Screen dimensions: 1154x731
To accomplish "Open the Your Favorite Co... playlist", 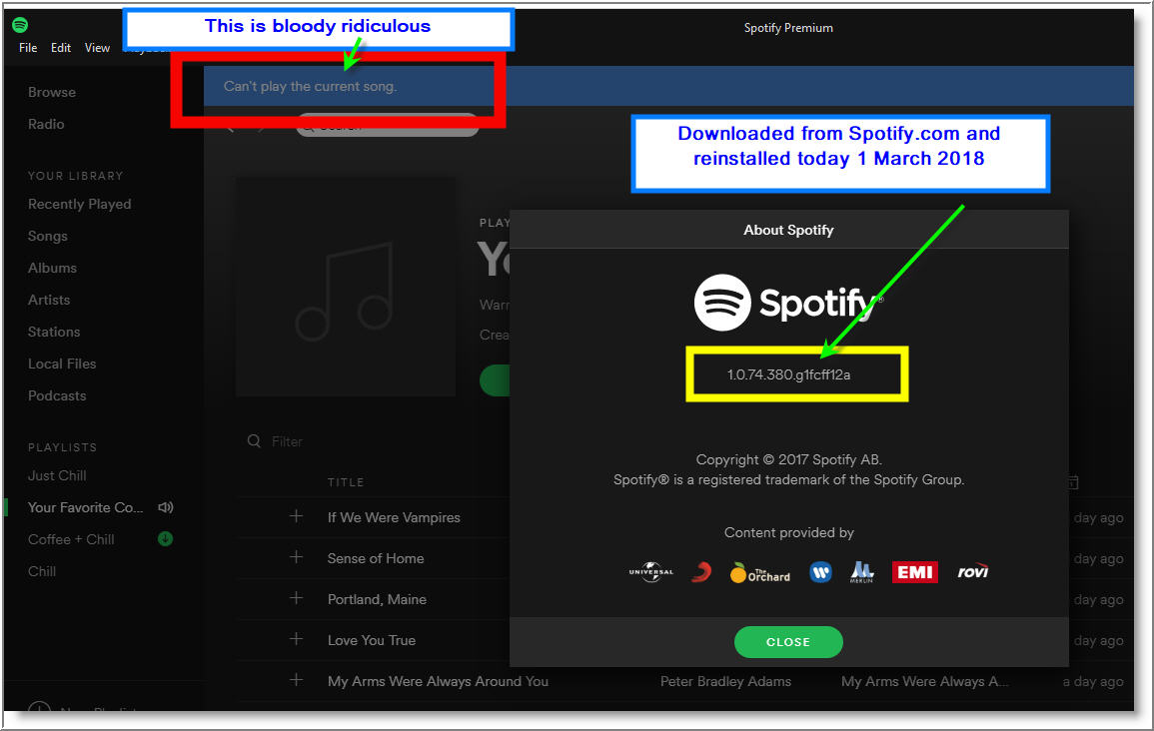I will point(85,507).
